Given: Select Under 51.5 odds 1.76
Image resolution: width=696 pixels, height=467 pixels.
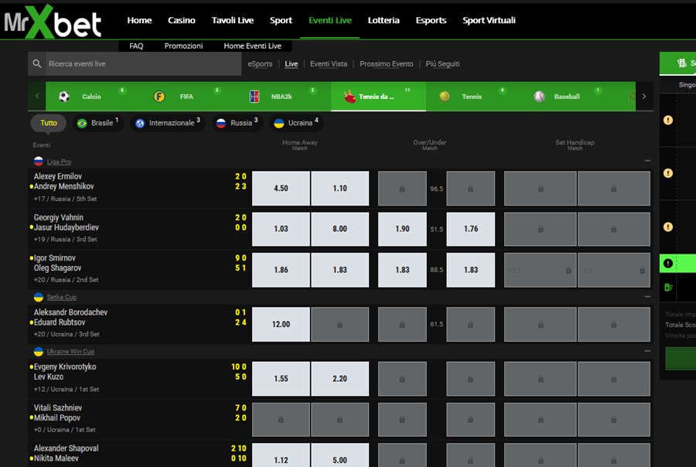Looking at the screenshot, I should point(470,229).
